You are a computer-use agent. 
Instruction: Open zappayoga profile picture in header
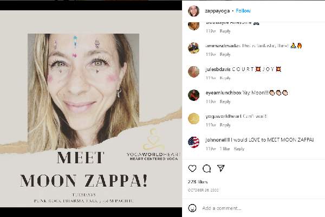pos(193,10)
